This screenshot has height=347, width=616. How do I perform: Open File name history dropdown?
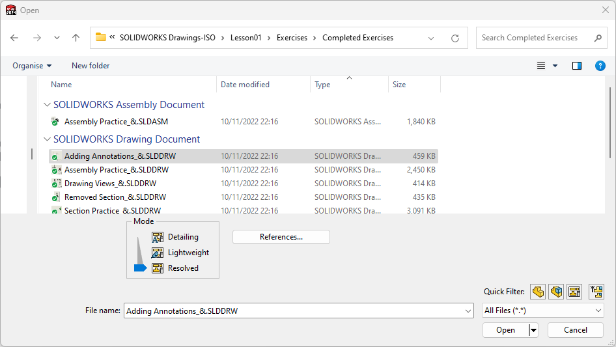click(x=468, y=311)
